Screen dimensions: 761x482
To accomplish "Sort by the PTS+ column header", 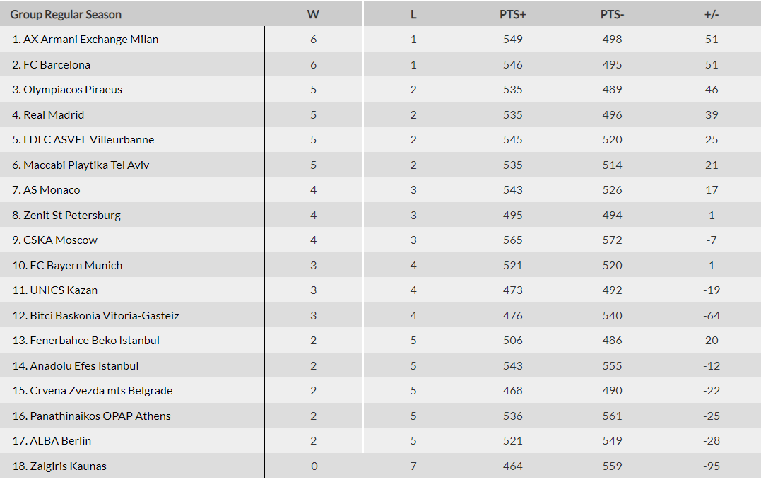I will pyautogui.click(x=513, y=14).
